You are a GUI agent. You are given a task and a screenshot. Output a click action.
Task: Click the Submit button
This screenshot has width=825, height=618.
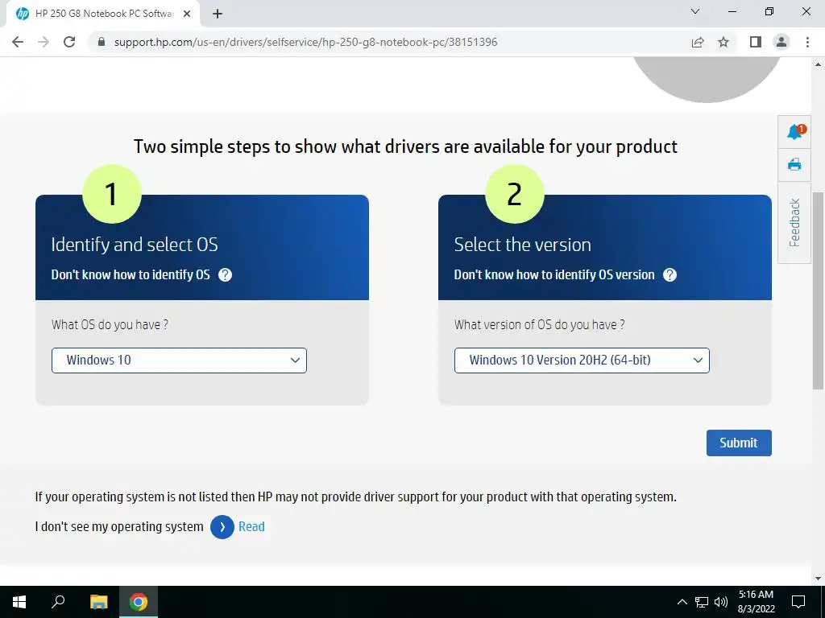739,443
